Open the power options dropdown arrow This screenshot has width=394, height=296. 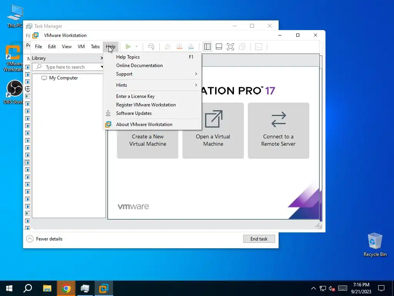click(x=137, y=47)
